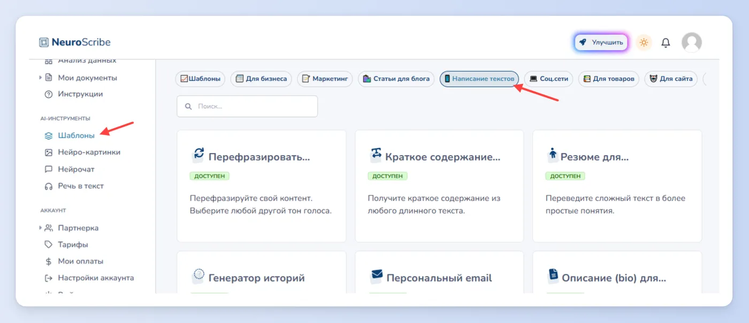
Task: Click the Соц.сети laptop icon
Action: coord(533,79)
